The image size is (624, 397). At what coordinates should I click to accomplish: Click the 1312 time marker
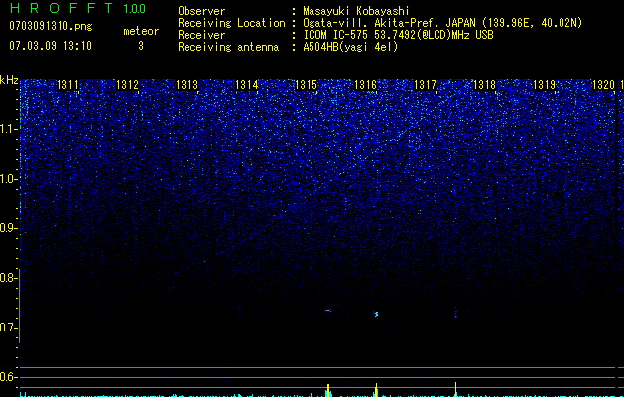pyautogui.click(x=127, y=85)
